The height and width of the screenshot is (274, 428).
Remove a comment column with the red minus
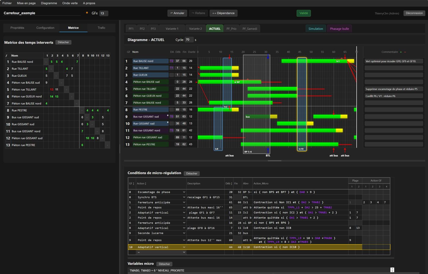405,52
